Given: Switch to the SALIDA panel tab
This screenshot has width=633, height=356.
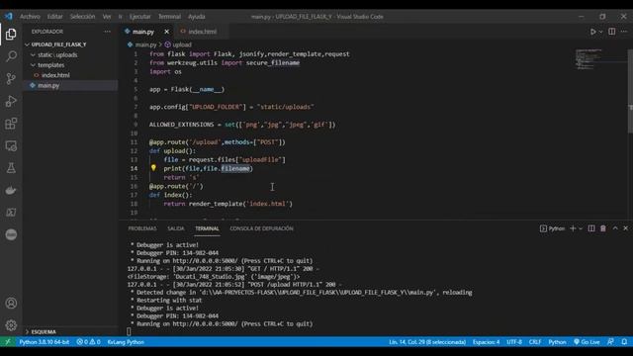Looking at the screenshot, I should coord(176,228).
